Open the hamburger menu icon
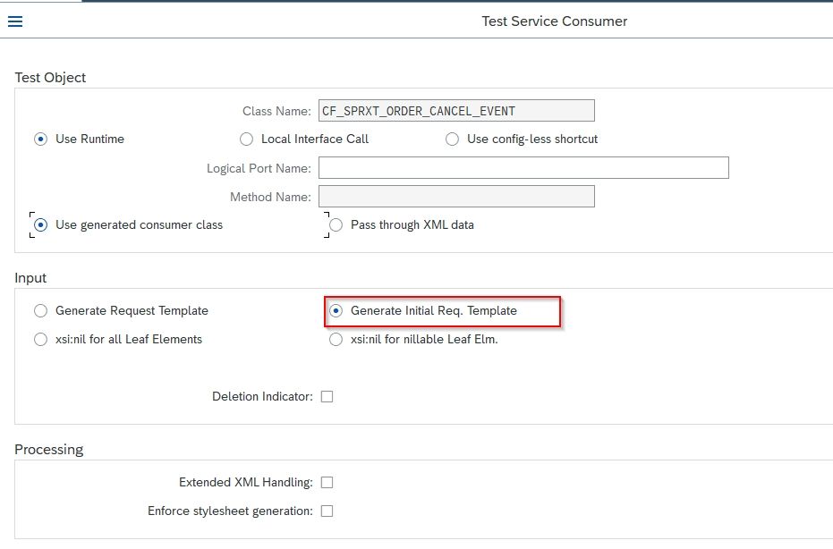This screenshot has width=833, height=549. pos(15,21)
